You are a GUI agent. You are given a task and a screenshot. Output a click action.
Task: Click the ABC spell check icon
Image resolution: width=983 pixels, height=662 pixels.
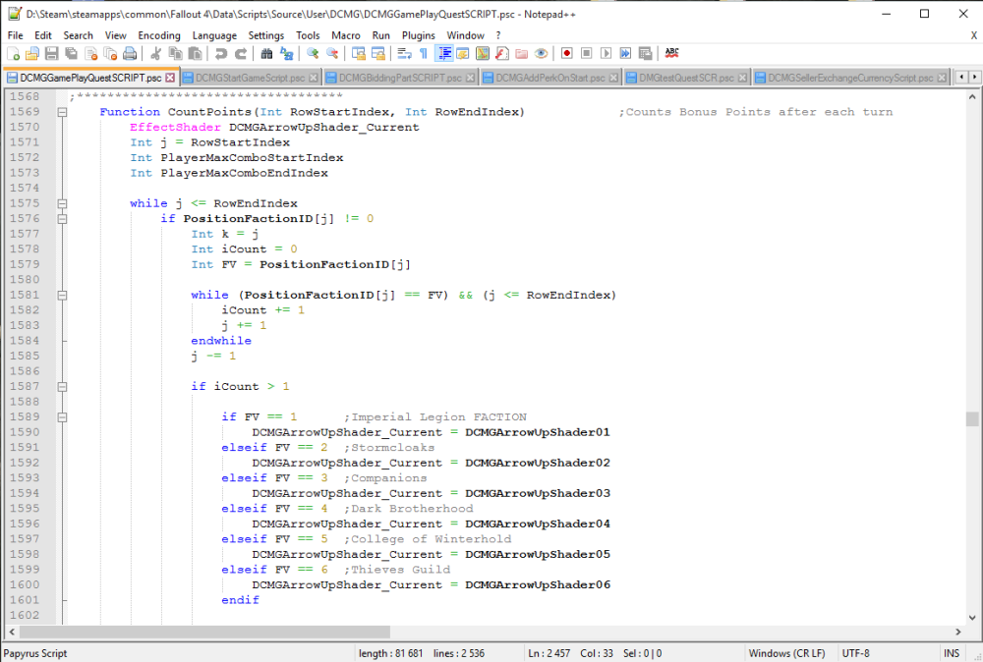[x=672, y=54]
